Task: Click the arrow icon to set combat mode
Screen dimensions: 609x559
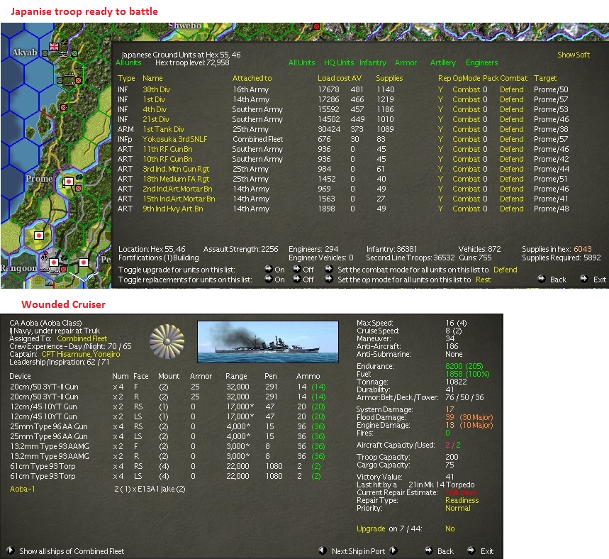Action: coord(328,269)
